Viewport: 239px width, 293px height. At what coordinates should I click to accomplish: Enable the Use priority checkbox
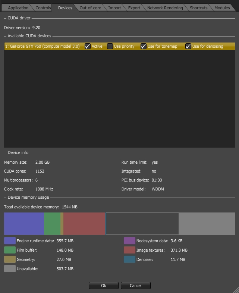tap(110, 46)
